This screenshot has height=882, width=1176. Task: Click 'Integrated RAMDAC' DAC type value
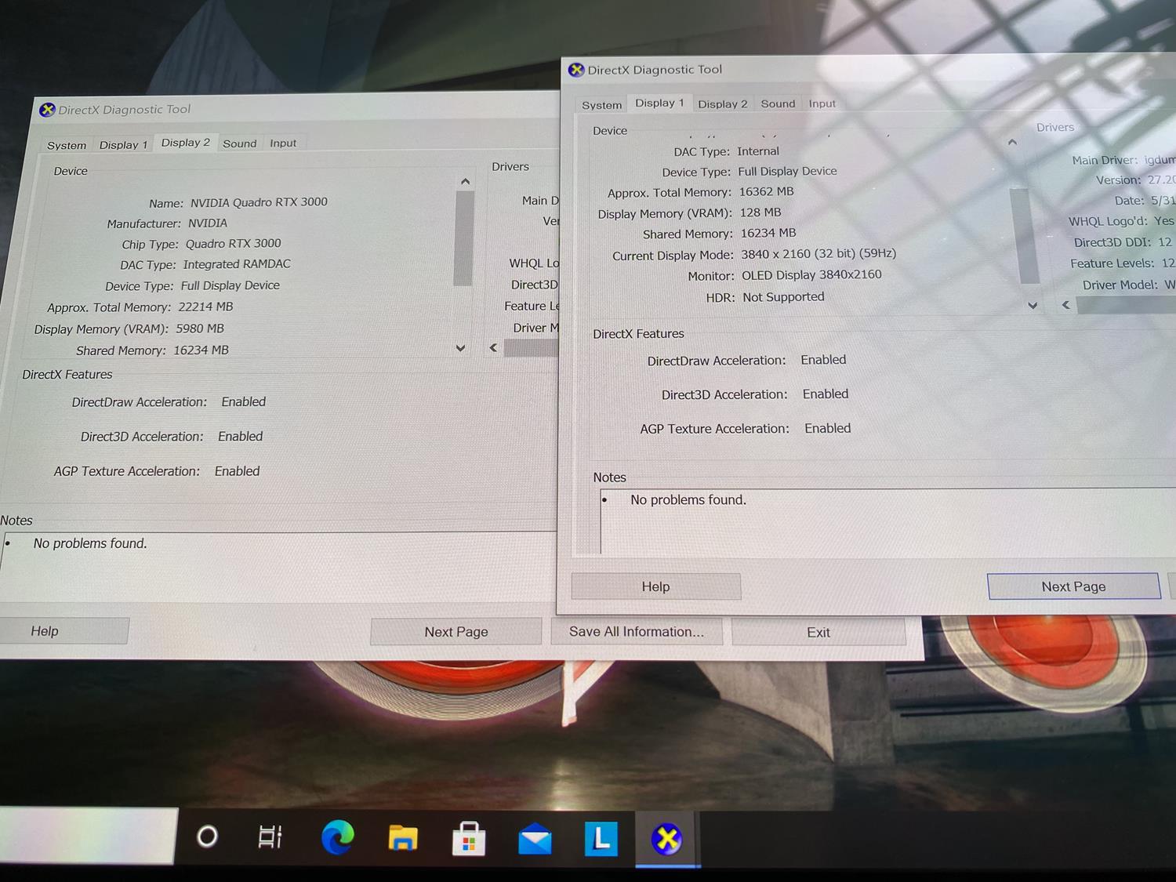tap(237, 264)
